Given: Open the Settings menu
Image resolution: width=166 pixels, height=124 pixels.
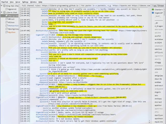Looking at the screenshot, I should pos(25,2).
